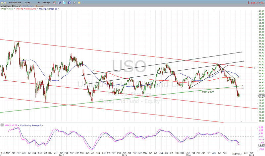Click the 2012 year axis label
Image resolution: width=265 pixels, height=156 pixels.
pos(61,155)
